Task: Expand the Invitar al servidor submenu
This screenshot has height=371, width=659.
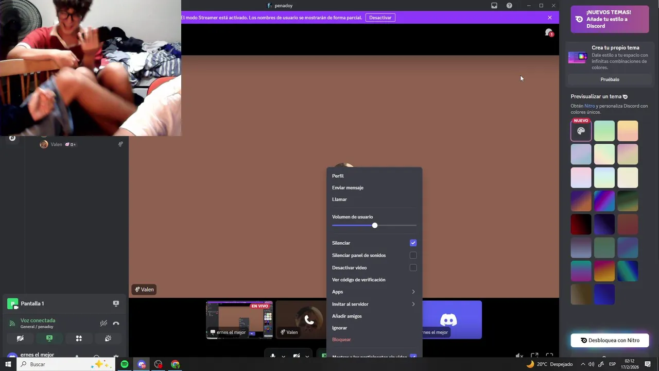Action: pos(374,304)
